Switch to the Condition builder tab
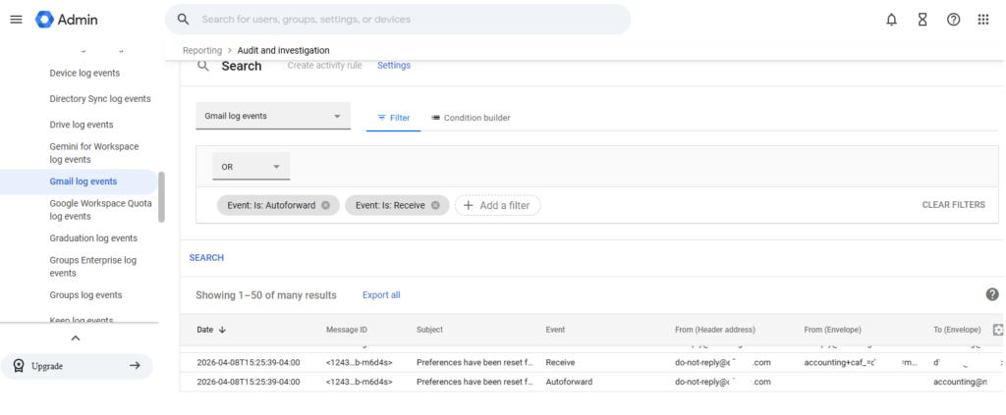1006x415 pixels. coord(471,118)
